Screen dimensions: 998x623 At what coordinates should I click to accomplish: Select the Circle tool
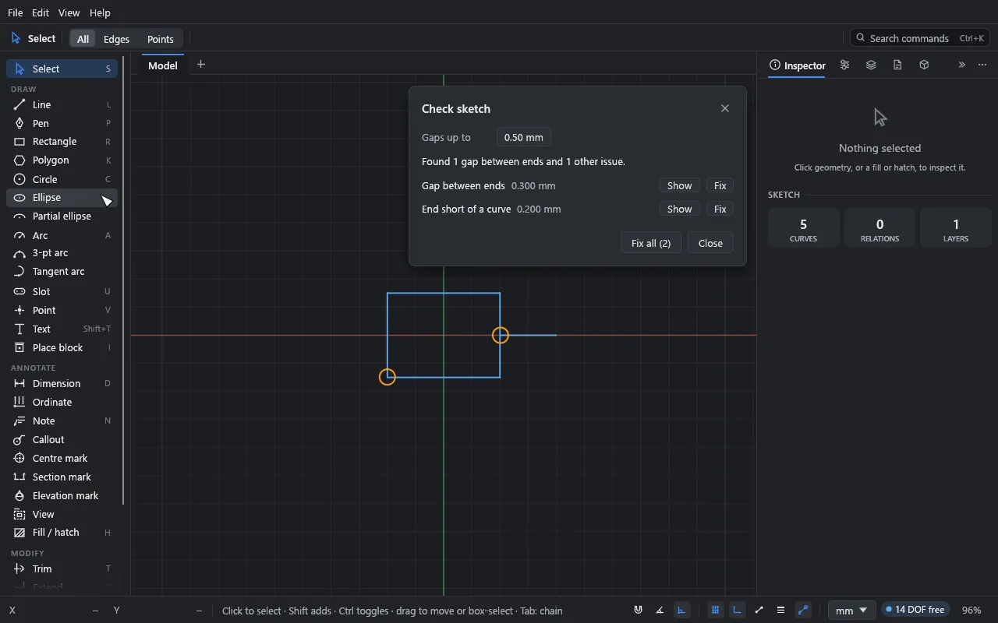[x=62, y=179]
